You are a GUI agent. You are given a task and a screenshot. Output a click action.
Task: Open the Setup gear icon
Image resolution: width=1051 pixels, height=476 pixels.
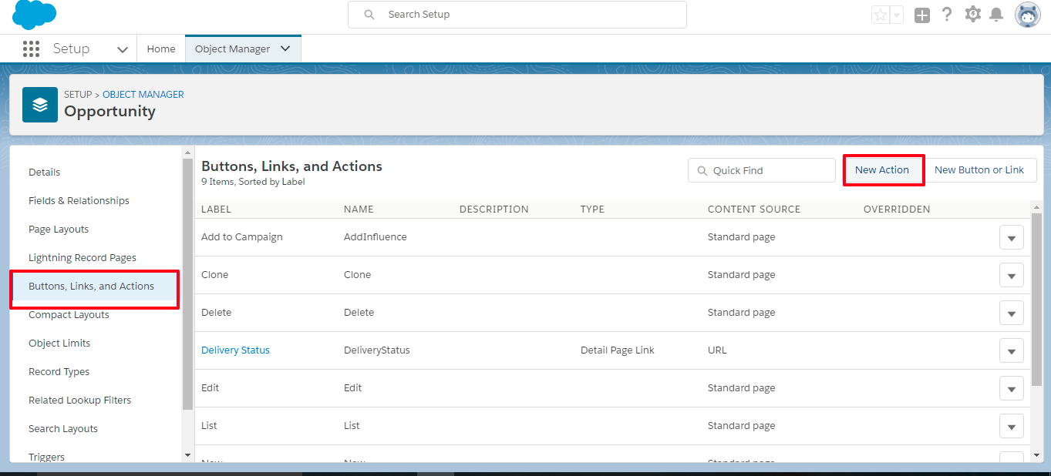(x=973, y=15)
